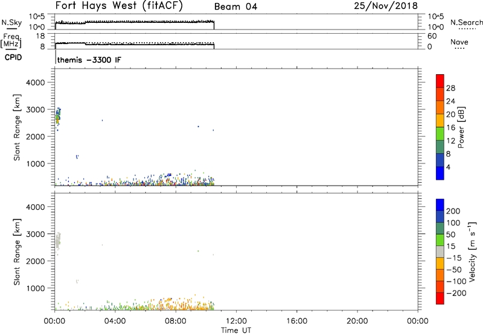This screenshot has height=334, width=483.
Task: Click the small blue echo near 1200 km in the power panel
Action: point(77,157)
